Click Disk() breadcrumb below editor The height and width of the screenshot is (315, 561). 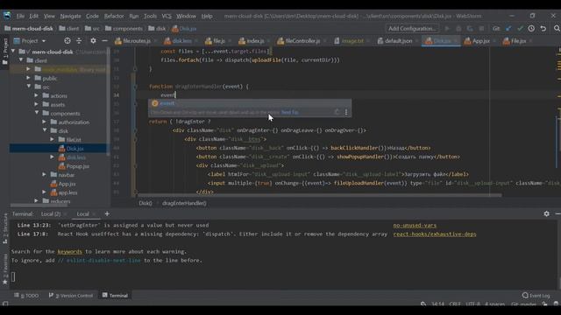(x=146, y=203)
